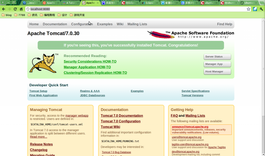Click the announce@tomcat.apache.org mailing list link

pos(190,127)
